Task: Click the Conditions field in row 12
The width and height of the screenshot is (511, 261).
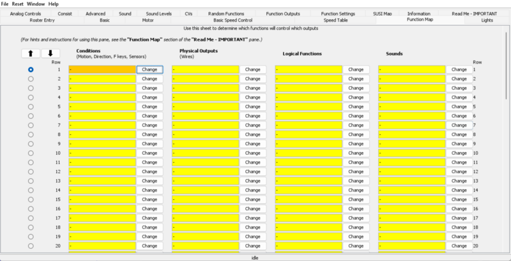Action: click(102, 172)
